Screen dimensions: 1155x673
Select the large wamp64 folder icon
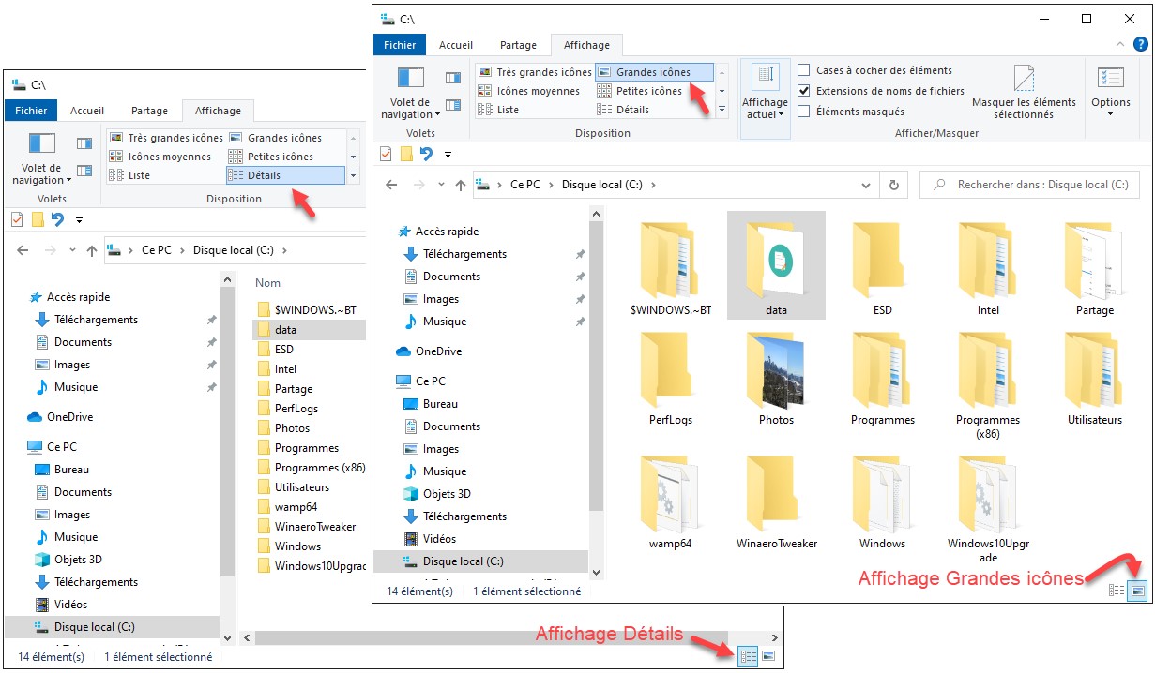pos(670,497)
